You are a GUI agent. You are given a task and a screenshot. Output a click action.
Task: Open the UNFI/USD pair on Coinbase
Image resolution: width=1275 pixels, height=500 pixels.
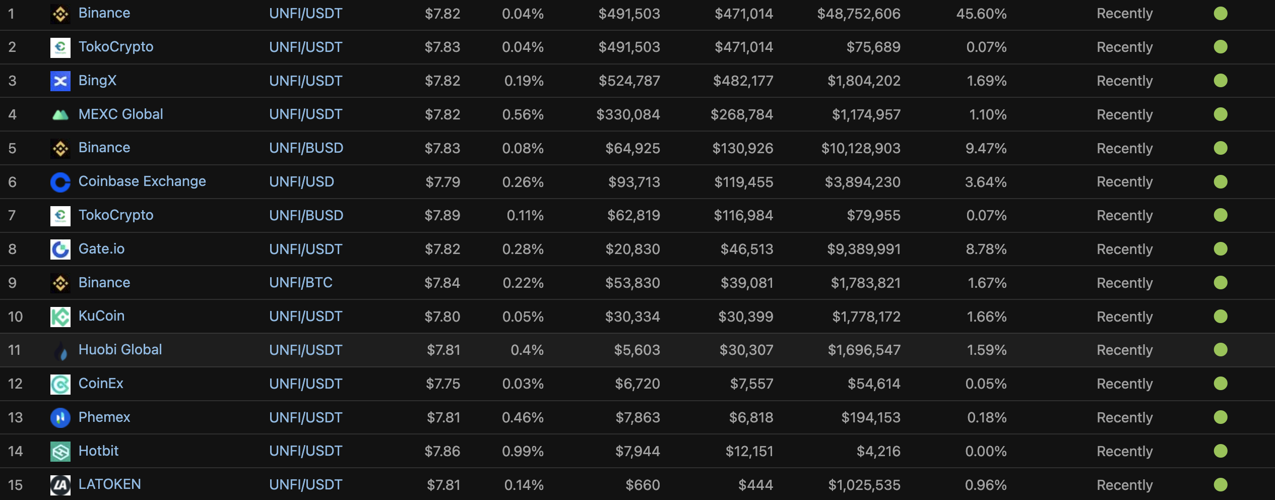[x=301, y=181]
